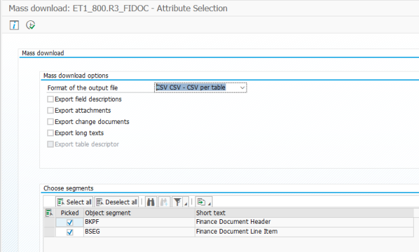
Task: Click the Find binoculars icon
Action: click(151, 202)
